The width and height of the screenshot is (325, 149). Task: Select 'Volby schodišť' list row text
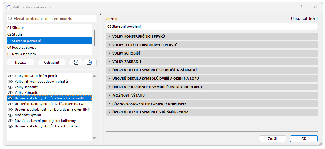[x=26, y=87]
